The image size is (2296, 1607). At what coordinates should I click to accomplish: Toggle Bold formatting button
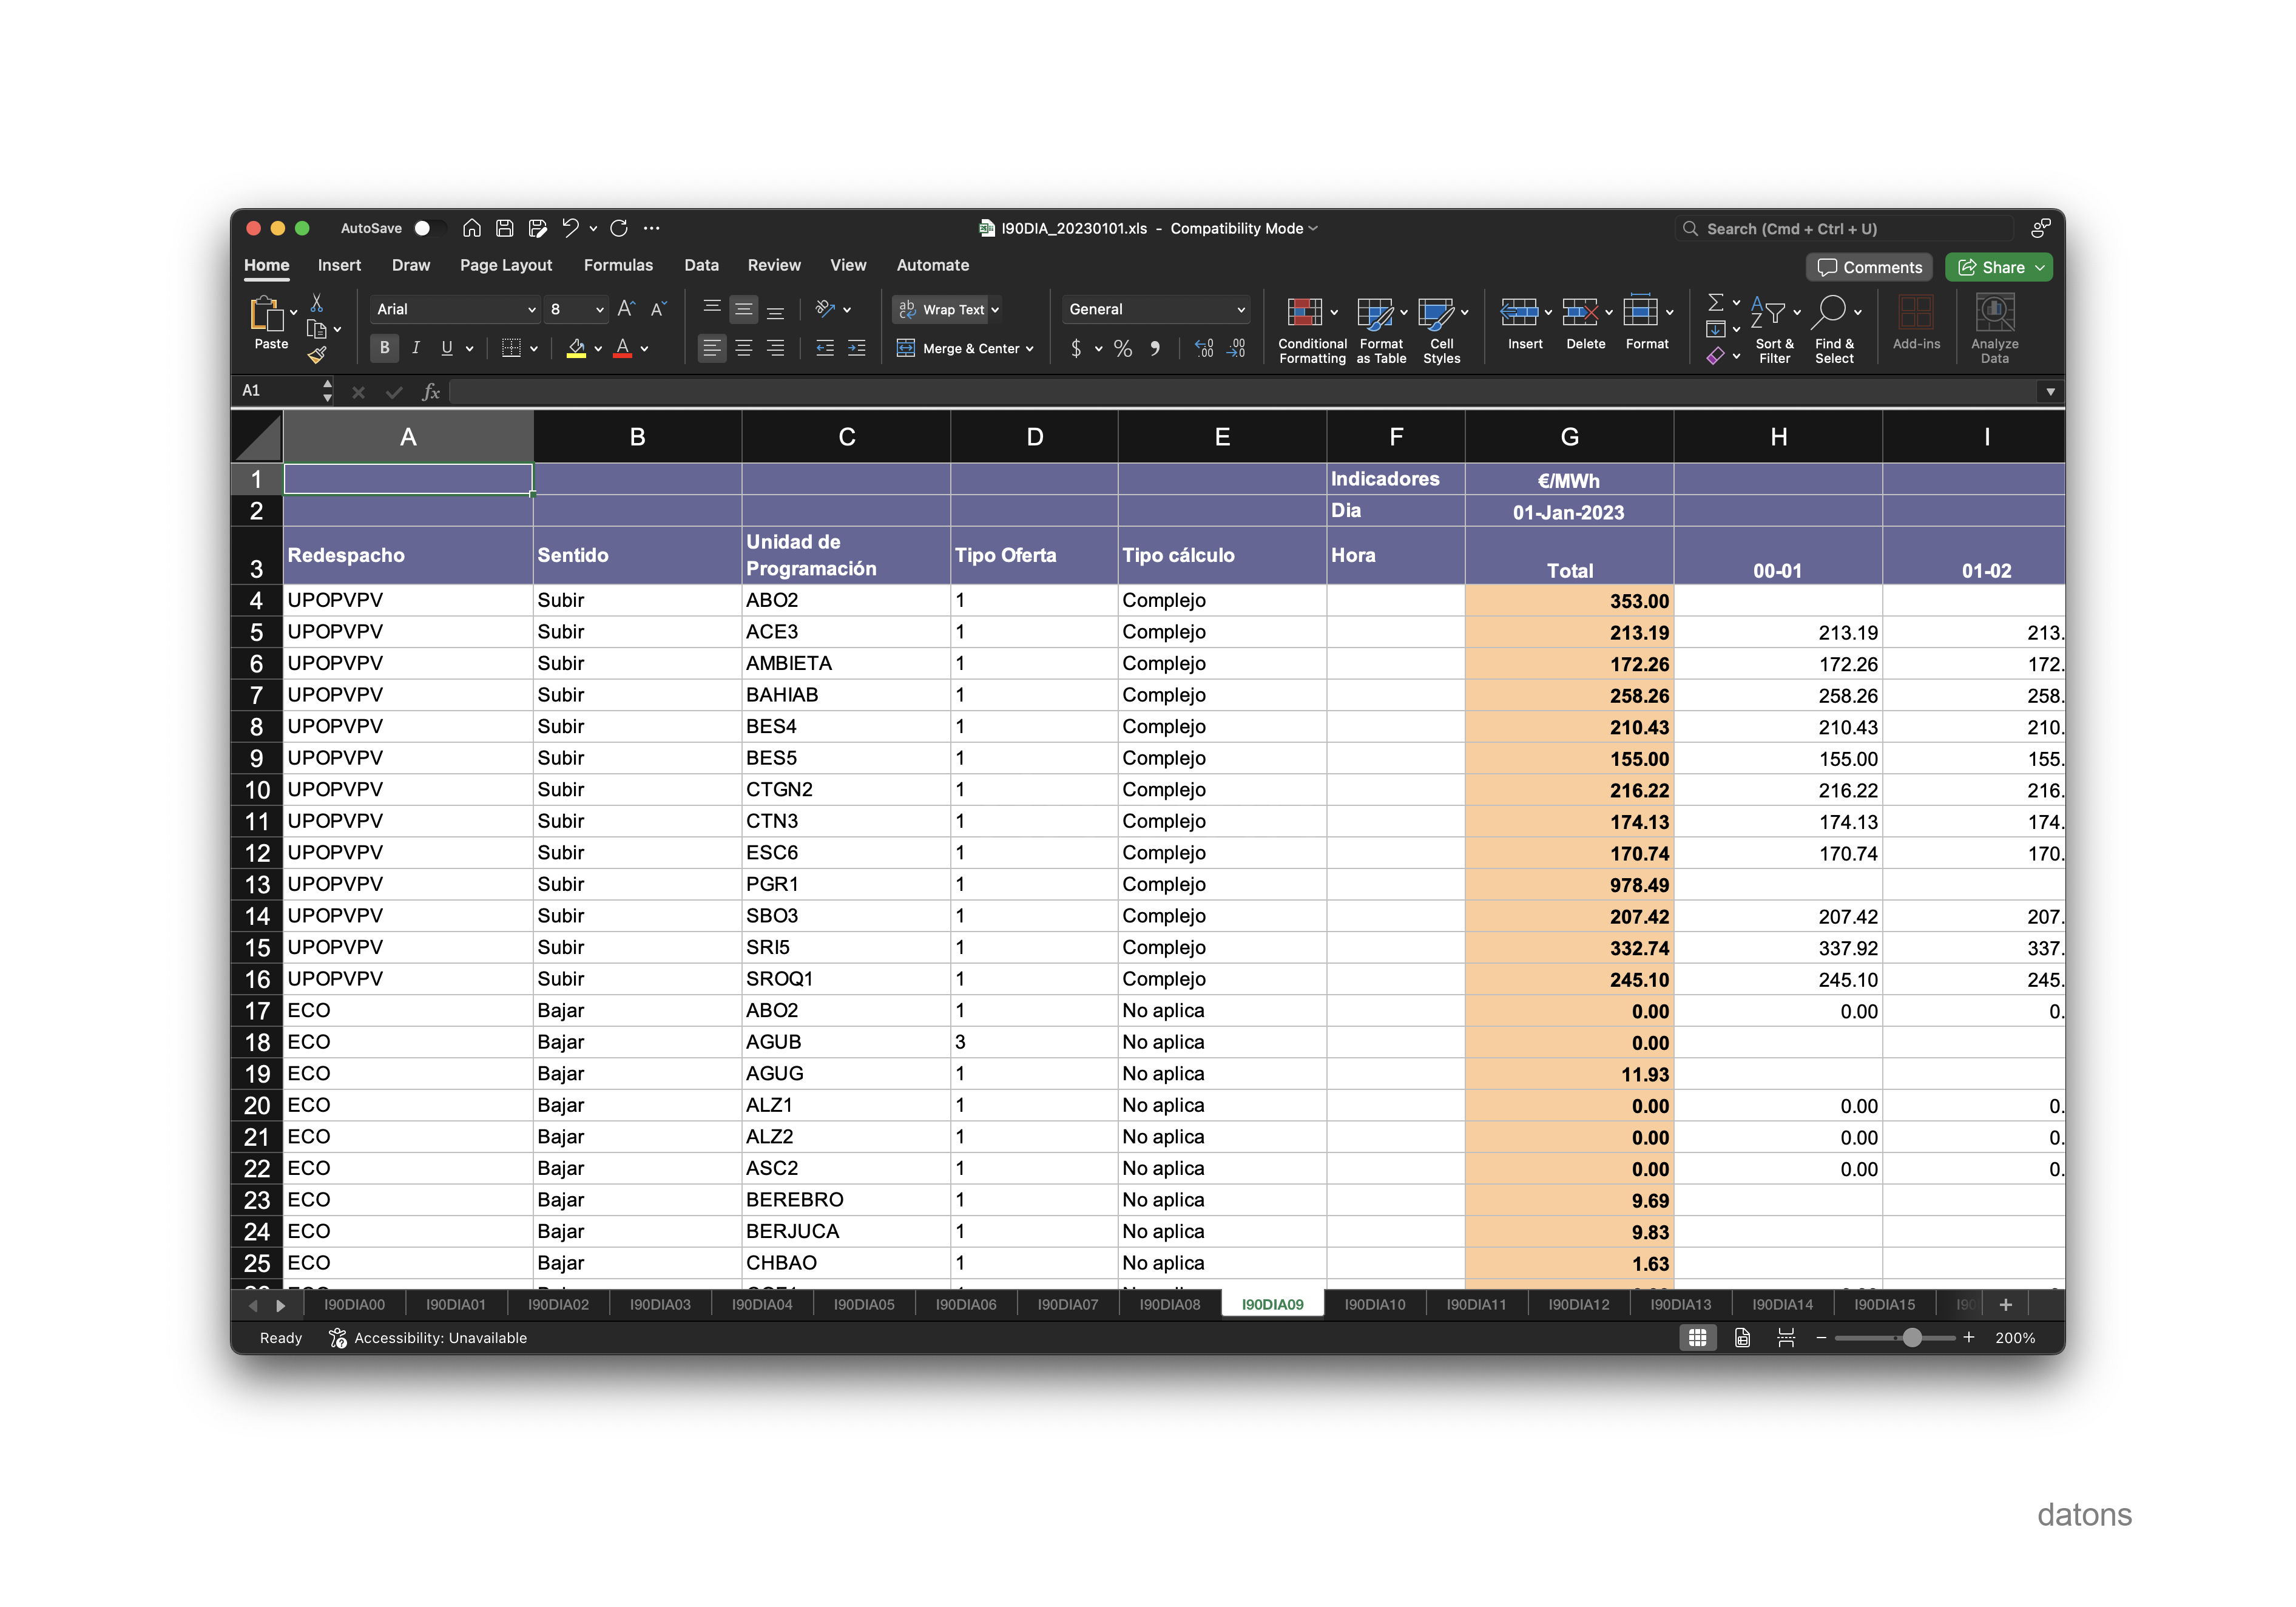pyautogui.click(x=384, y=348)
